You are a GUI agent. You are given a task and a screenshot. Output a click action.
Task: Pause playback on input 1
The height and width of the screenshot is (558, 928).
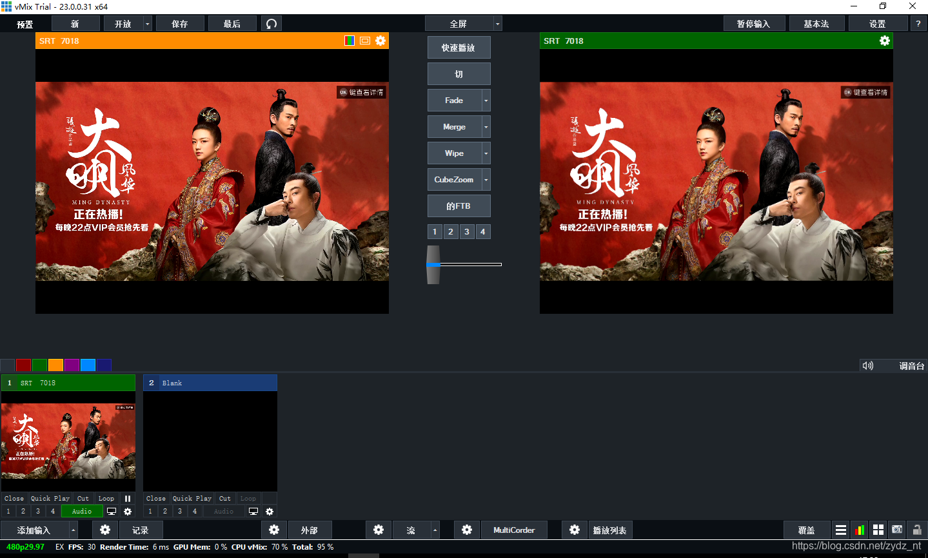[x=128, y=499]
